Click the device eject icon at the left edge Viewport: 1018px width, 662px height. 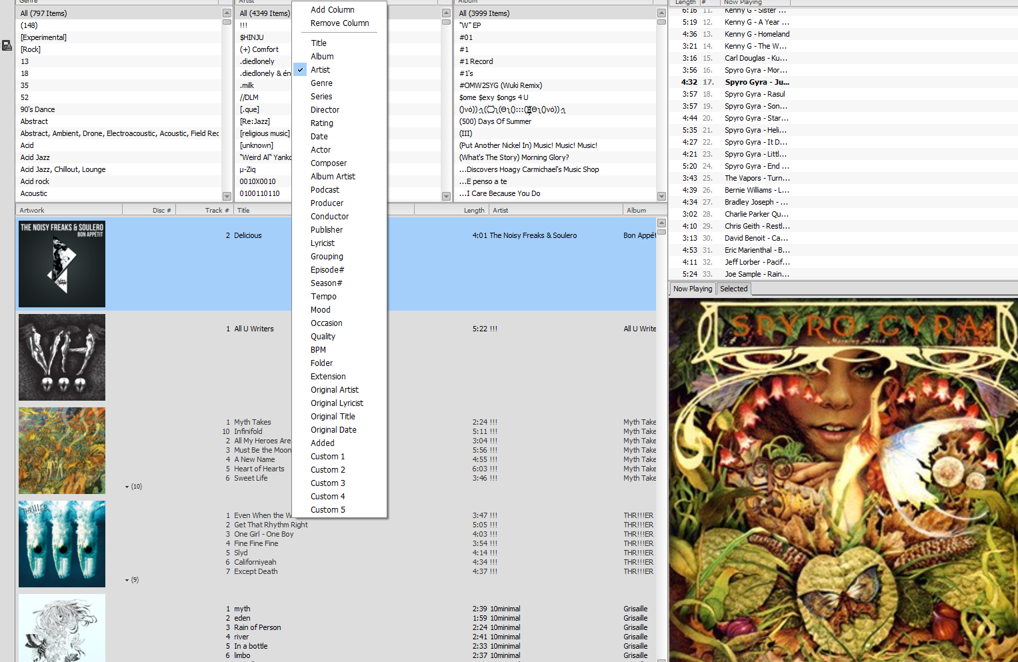pos(7,45)
